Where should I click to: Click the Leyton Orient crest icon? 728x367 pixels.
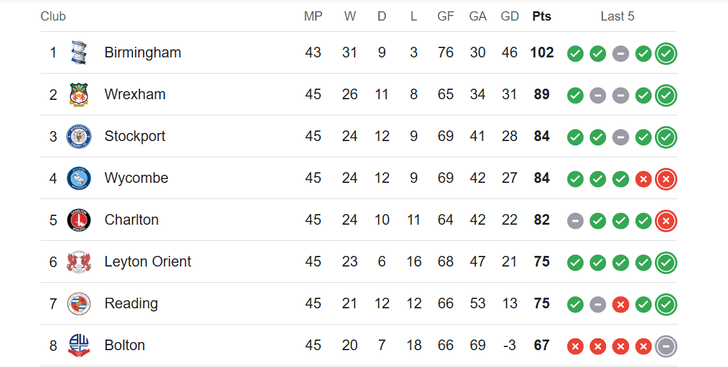point(79,262)
